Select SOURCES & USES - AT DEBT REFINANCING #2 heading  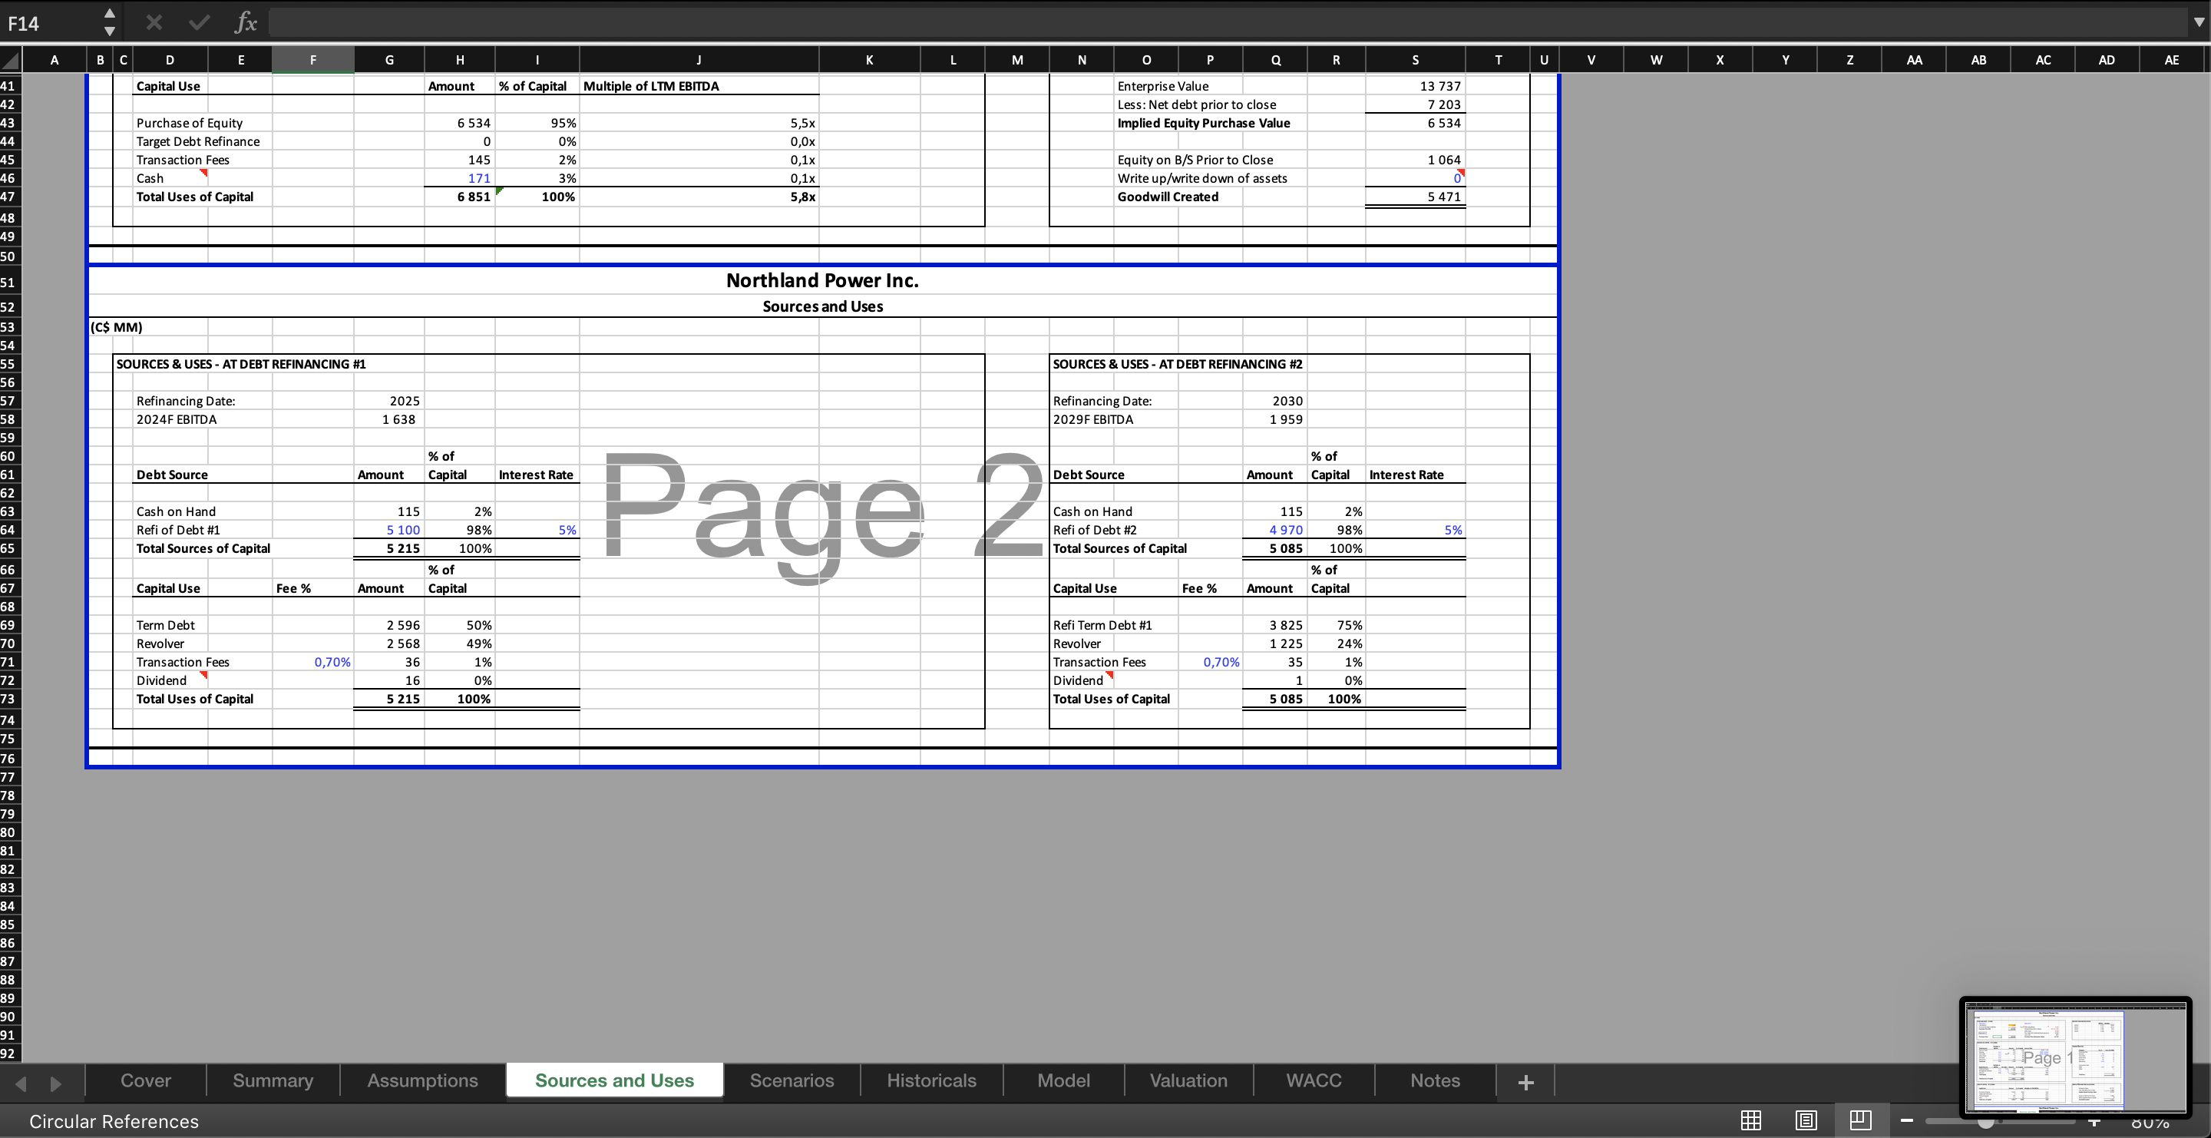[1178, 364]
